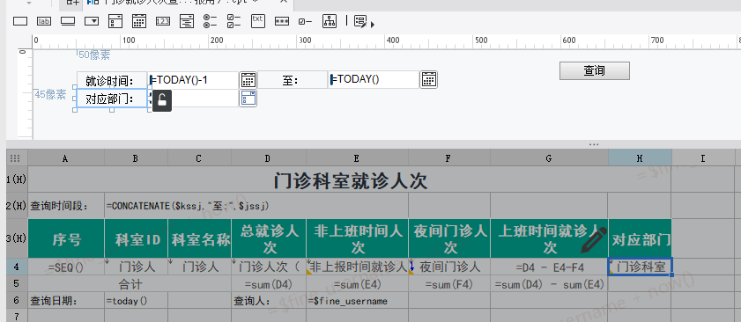The height and width of the screenshot is (322, 741).
Task: Click the =sum(F4) cell
Action: tap(449, 284)
